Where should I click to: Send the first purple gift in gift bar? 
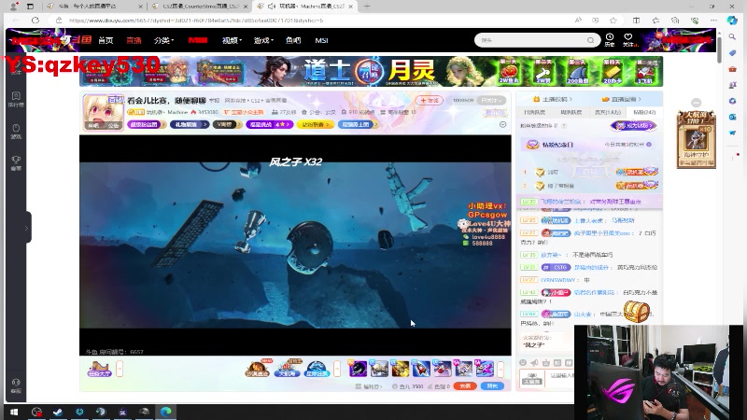pyautogui.click(x=358, y=369)
